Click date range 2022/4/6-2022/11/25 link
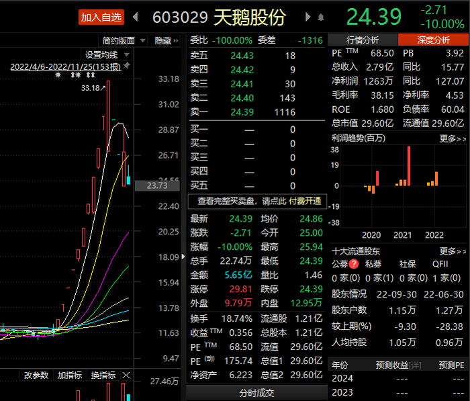 [66, 66]
